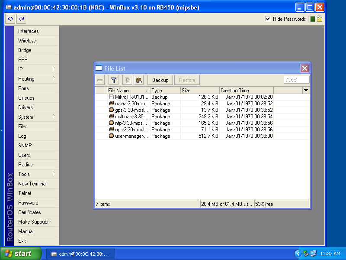Click inside the Find input field

296,80
